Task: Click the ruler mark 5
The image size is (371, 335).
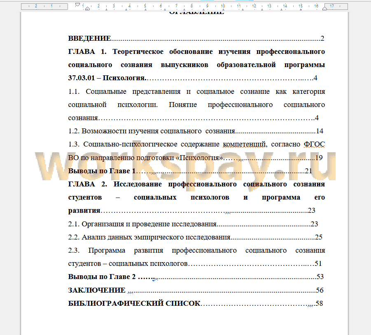Action: click(145, 6)
